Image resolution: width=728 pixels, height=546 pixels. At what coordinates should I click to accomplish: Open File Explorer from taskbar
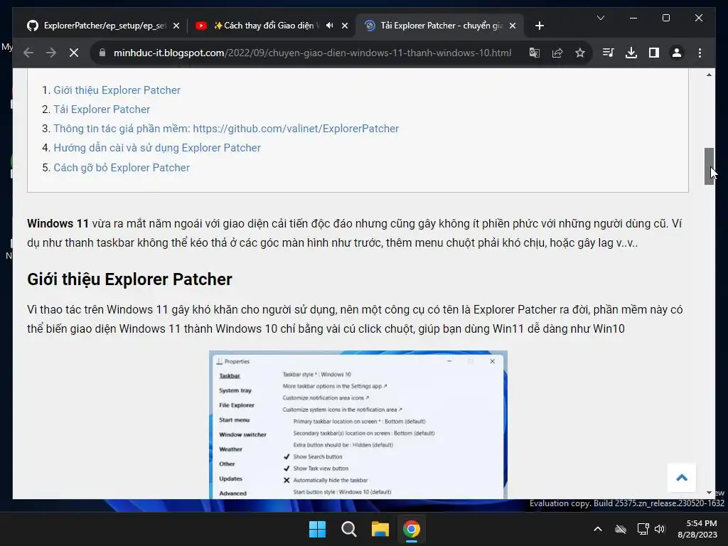tap(380, 529)
